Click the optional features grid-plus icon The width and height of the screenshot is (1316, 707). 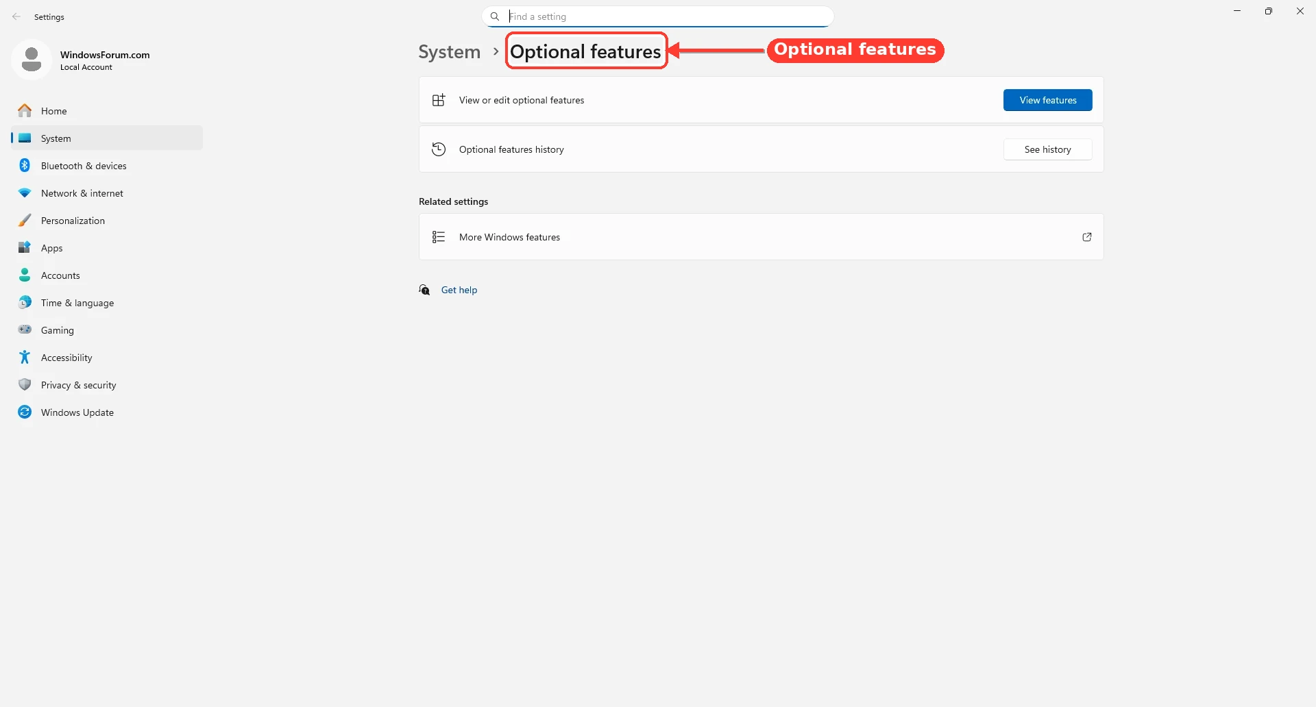coord(439,100)
